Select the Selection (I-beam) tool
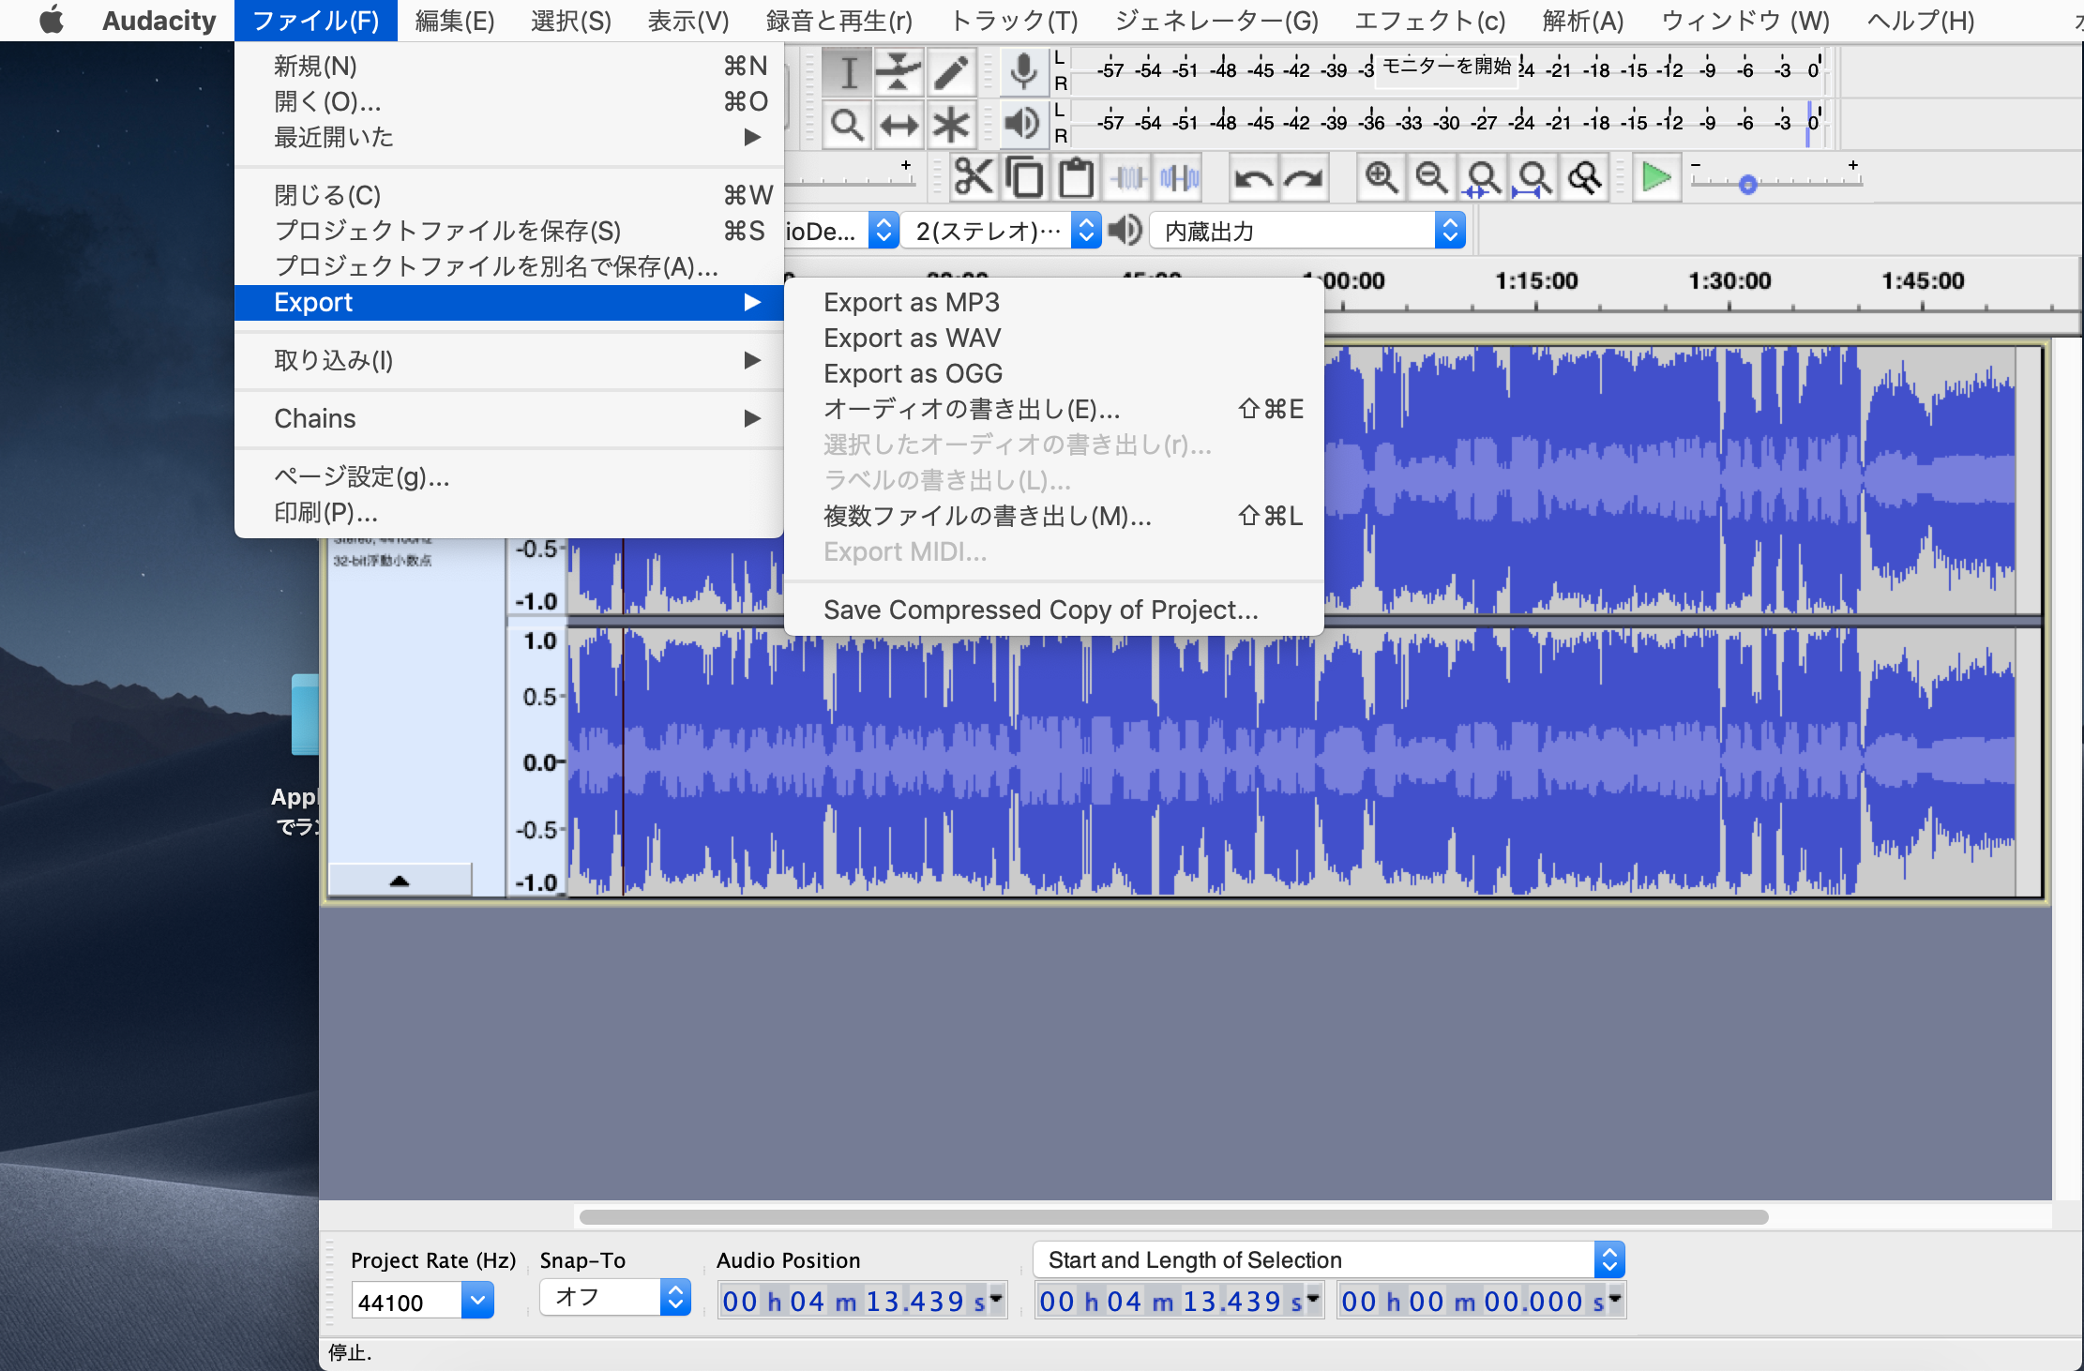Viewport: 2084px width, 1371px height. (848, 71)
